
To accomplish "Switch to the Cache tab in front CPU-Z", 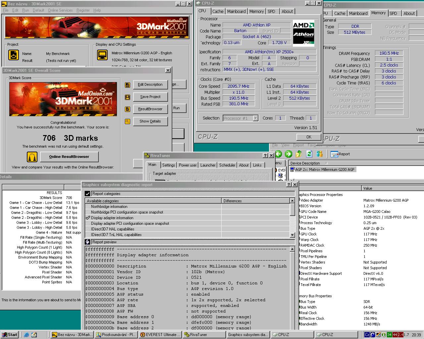I will 218,11.
